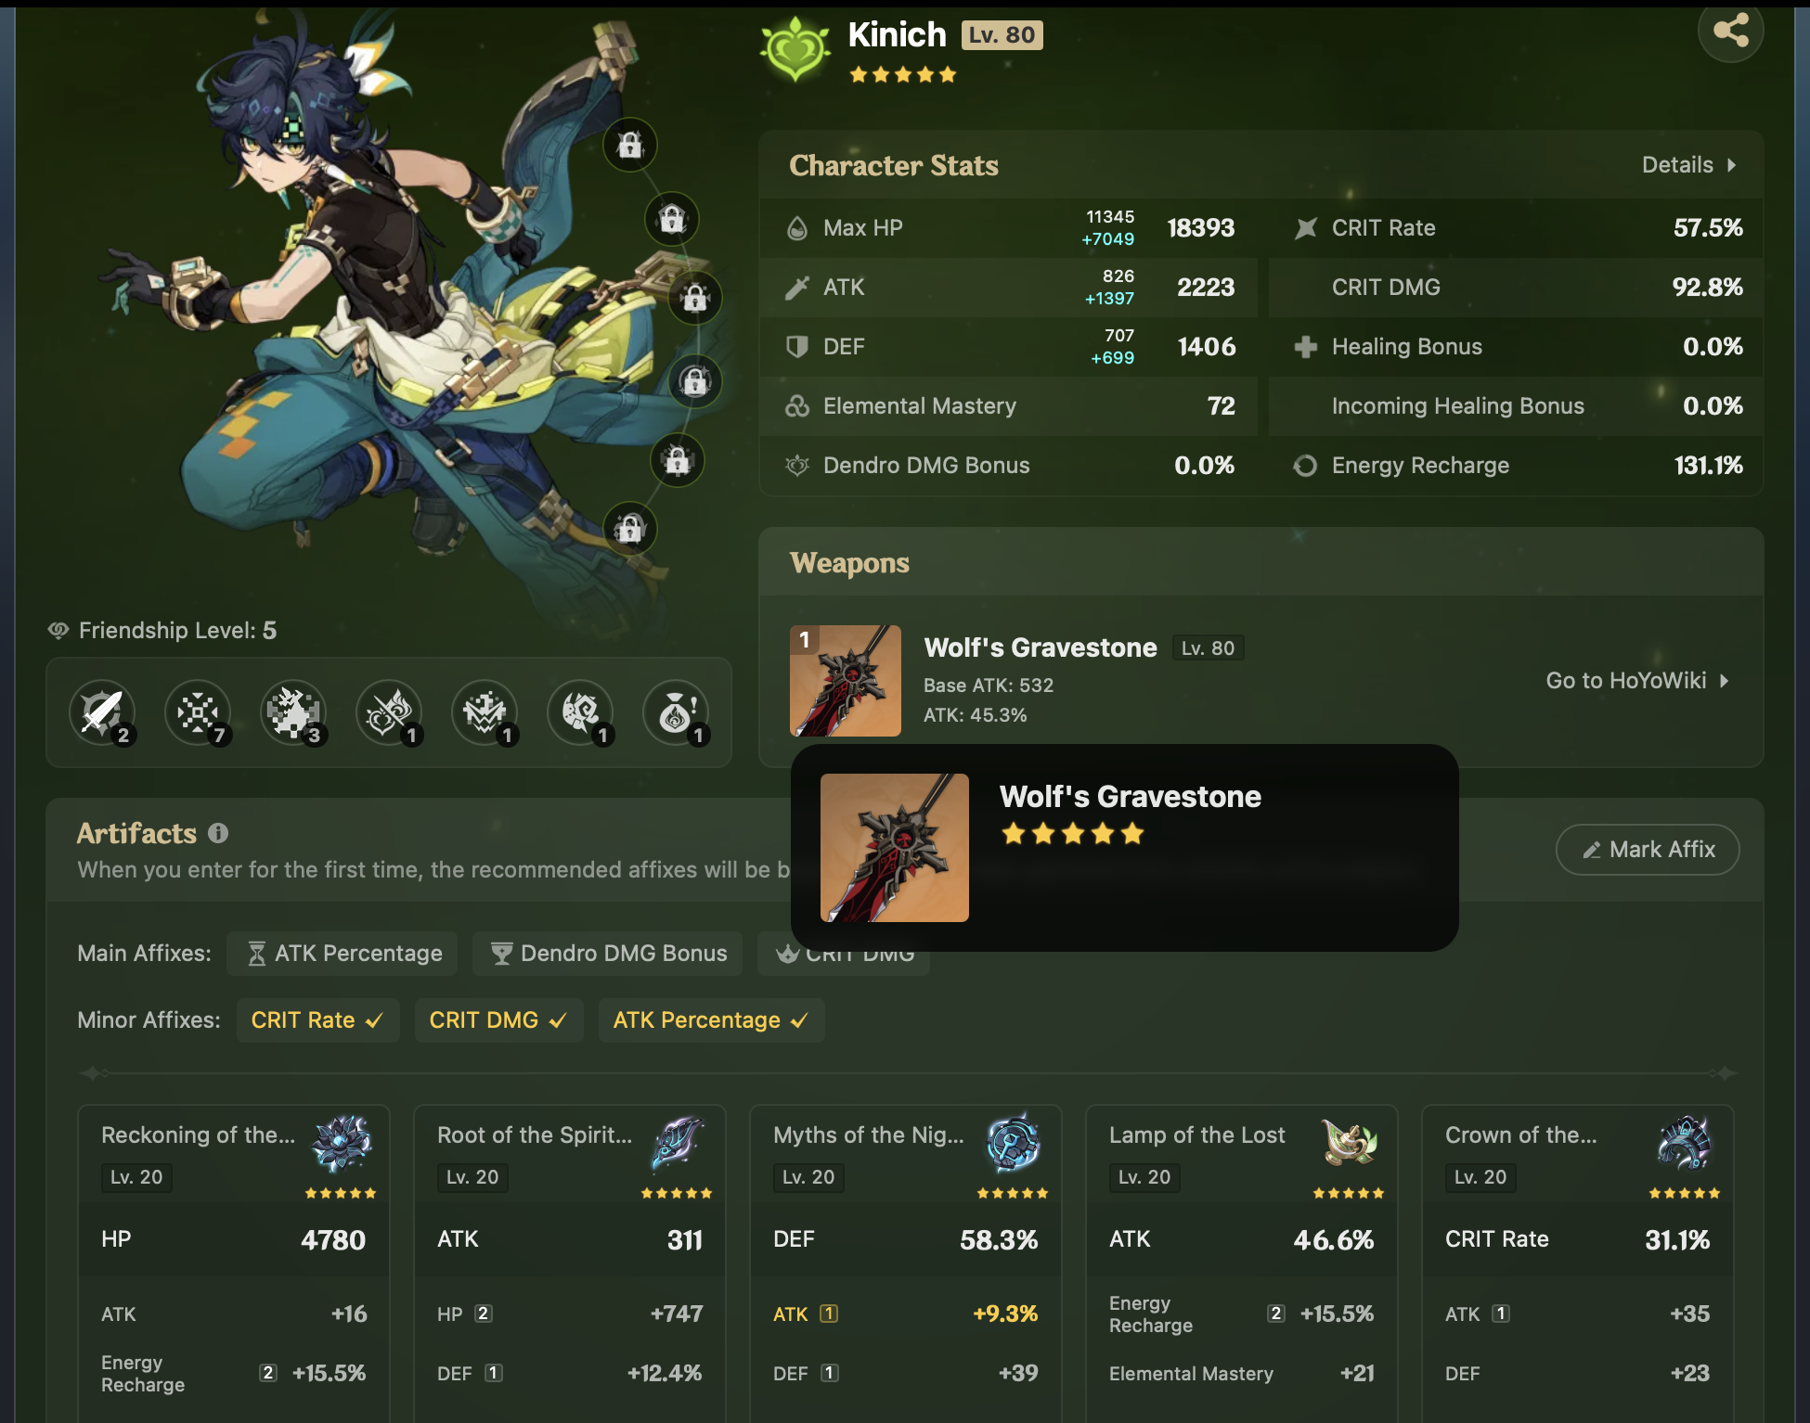This screenshot has height=1423, width=1810.
Task: Select the first talent icon with level 2
Action: point(102,713)
